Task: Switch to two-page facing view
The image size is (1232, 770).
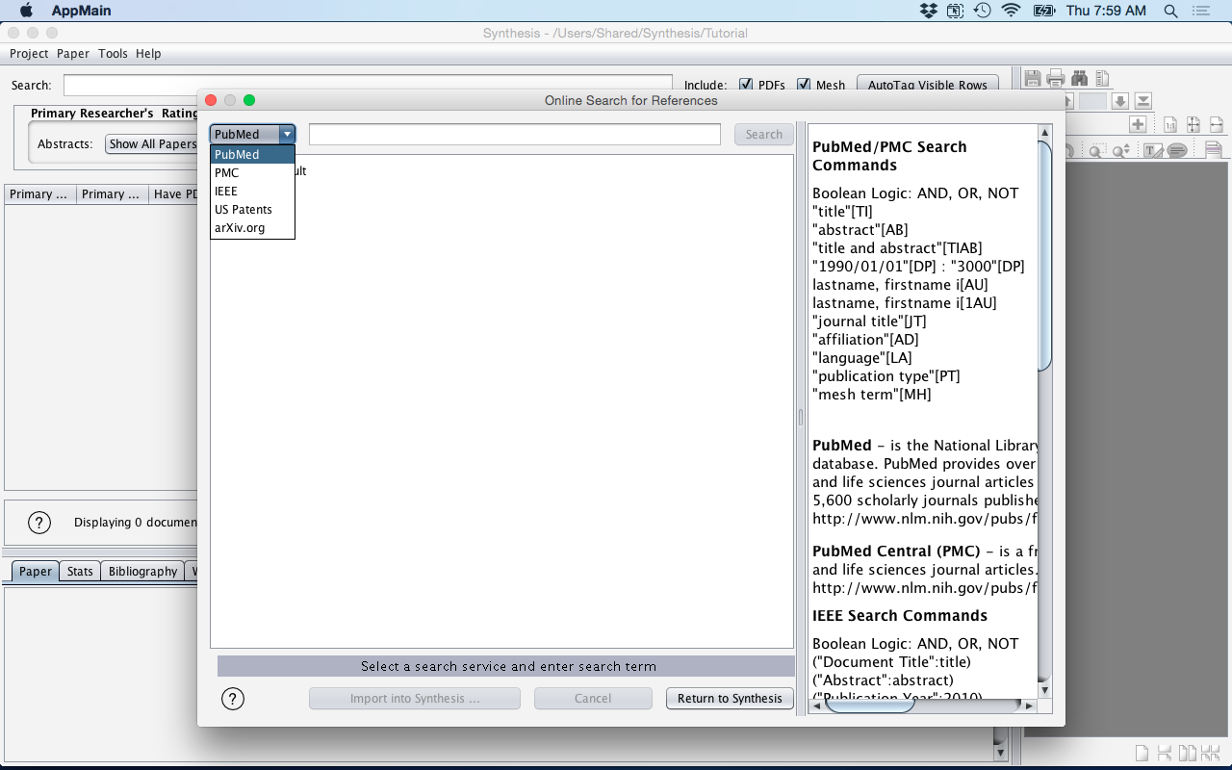Action: click(x=1188, y=753)
